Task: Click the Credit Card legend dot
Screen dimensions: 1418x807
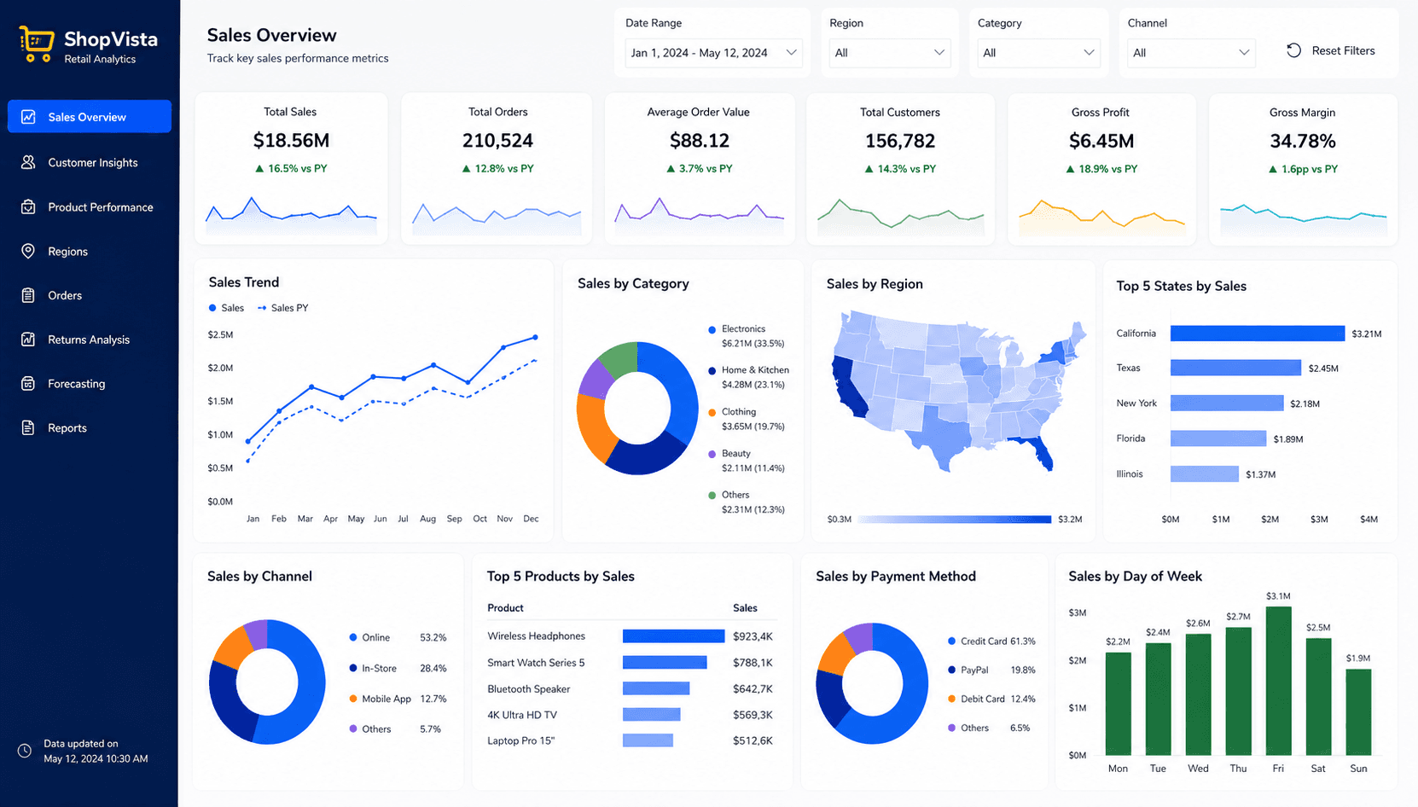Action: point(952,641)
